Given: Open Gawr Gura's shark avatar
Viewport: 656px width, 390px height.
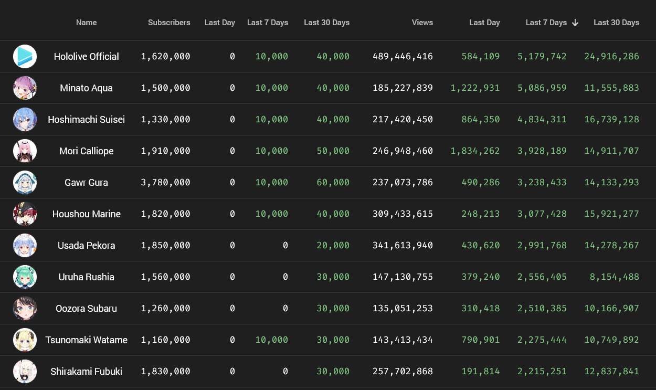Looking at the screenshot, I should click(25, 182).
